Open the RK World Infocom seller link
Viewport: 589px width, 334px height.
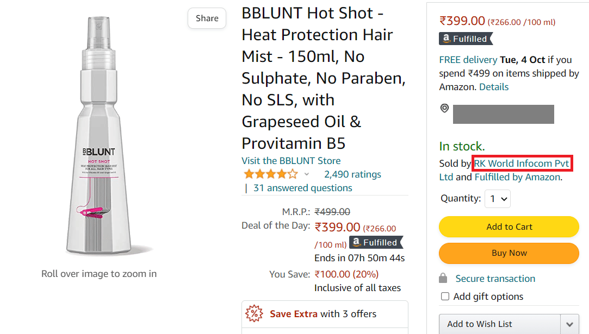point(521,163)
